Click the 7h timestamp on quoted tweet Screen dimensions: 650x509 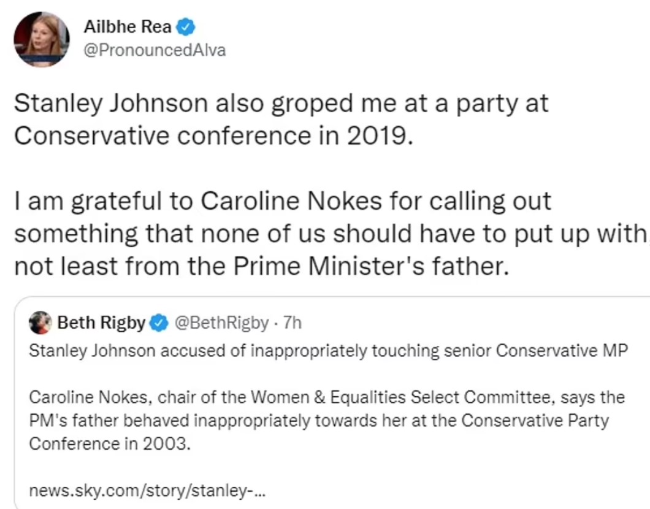tap(292, 323)
